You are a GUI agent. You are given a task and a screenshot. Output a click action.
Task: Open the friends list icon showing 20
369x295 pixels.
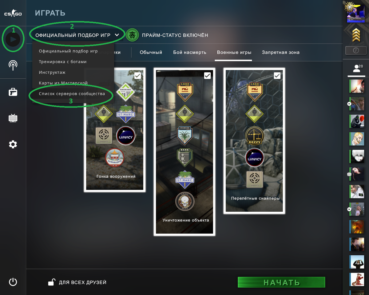tap(356, 68)
